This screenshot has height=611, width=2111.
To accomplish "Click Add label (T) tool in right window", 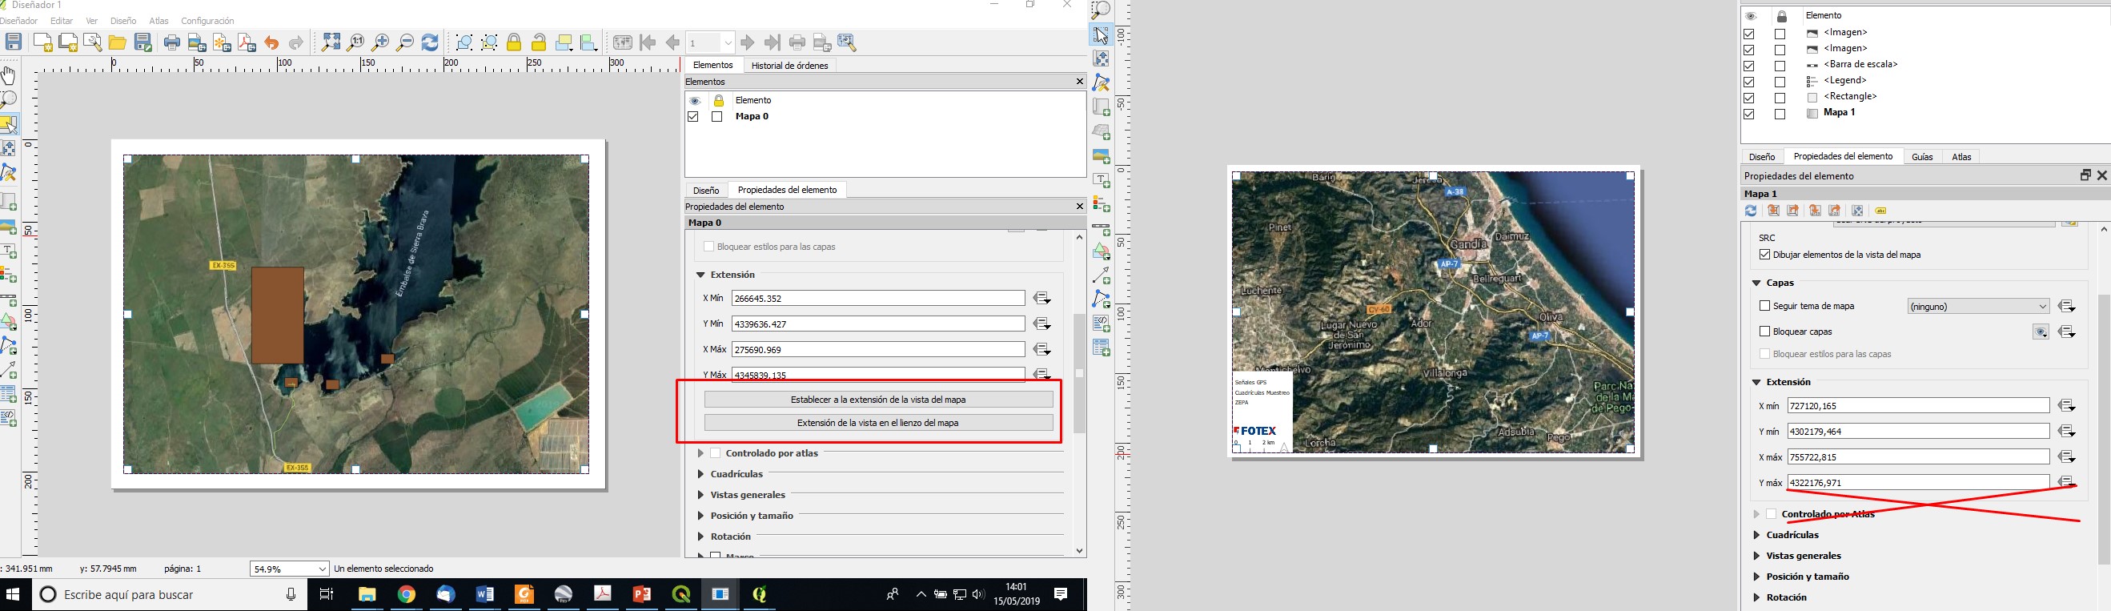I will pos(1101,179).
